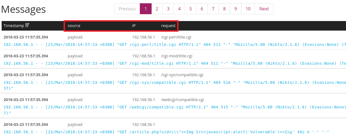The width and height of the screenshot is (346, 136).
Task: Go to the Previous page
Action: pyautogui.click(x=127, y=9)
